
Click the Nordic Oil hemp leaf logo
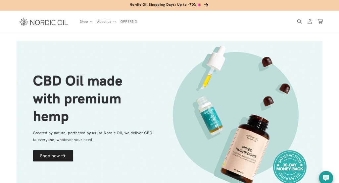(24, 22)
